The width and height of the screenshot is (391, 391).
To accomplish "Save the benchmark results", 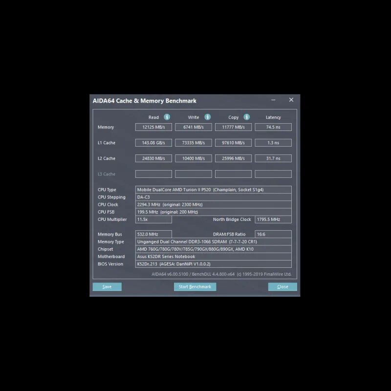I will pyautogui.click(x=107, y=287).
